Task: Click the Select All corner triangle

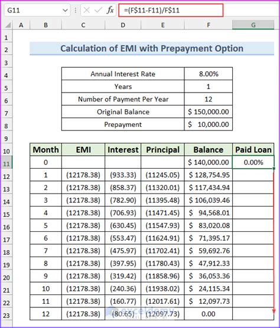Action: pos(8,25)
